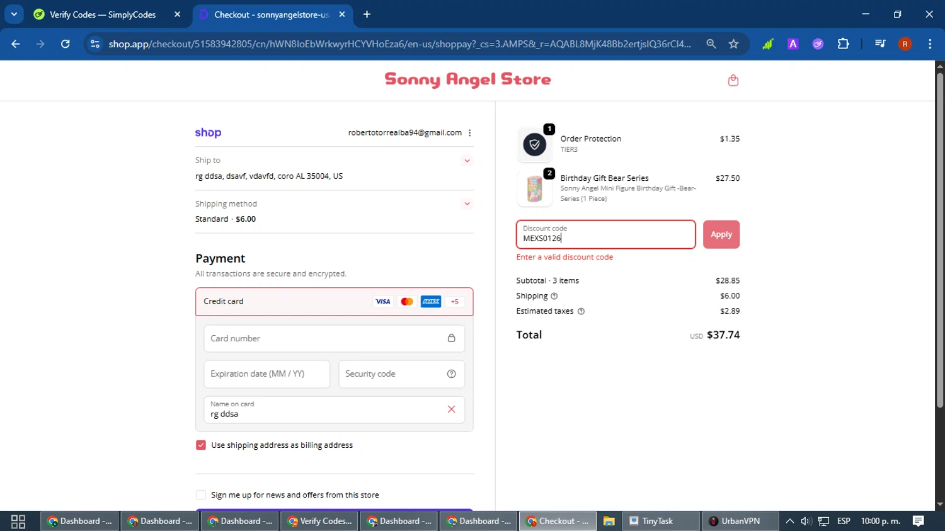Click the Security code field
Screen dimensions: 945x531
pos(401,374)
